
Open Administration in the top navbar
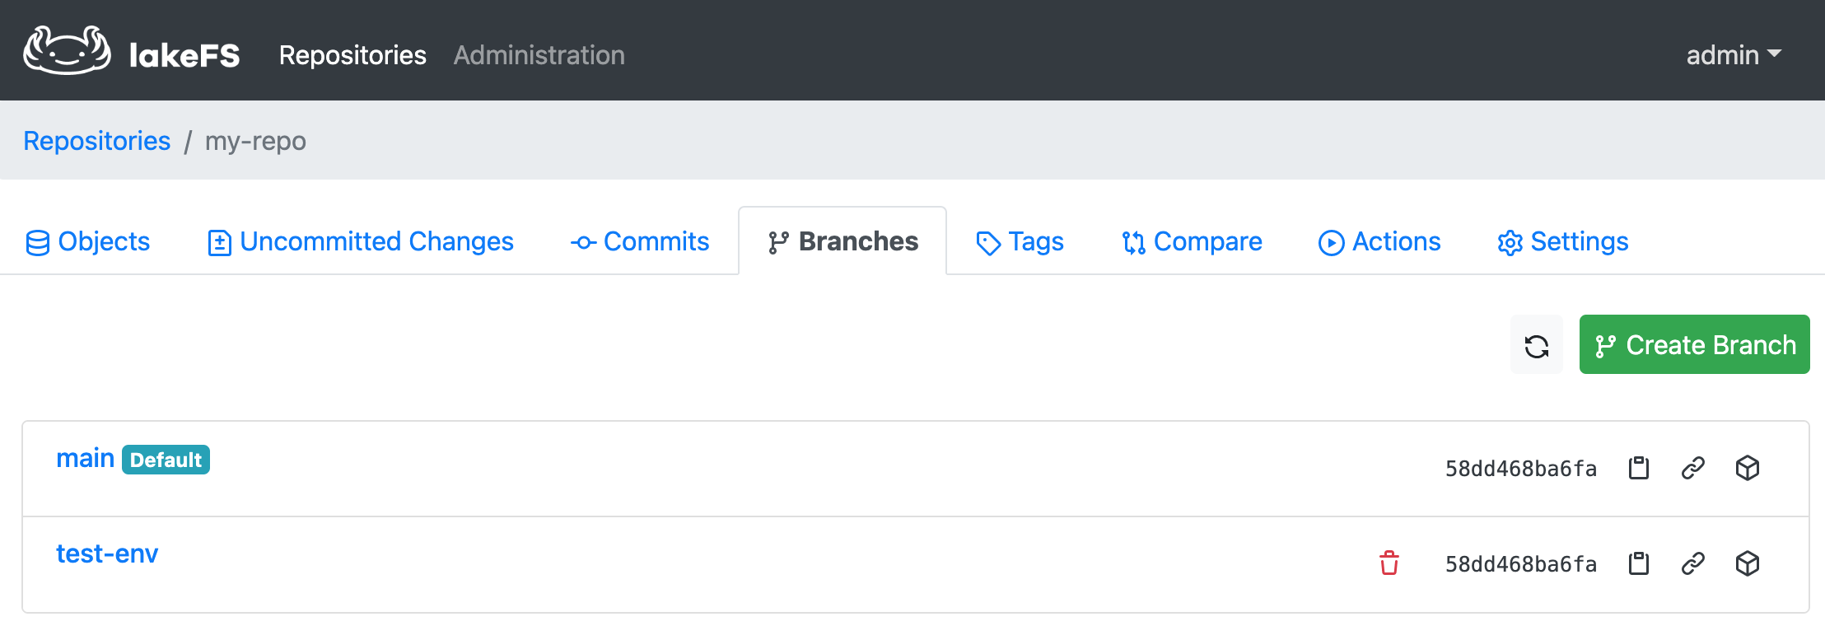click(x=539, y=55)
